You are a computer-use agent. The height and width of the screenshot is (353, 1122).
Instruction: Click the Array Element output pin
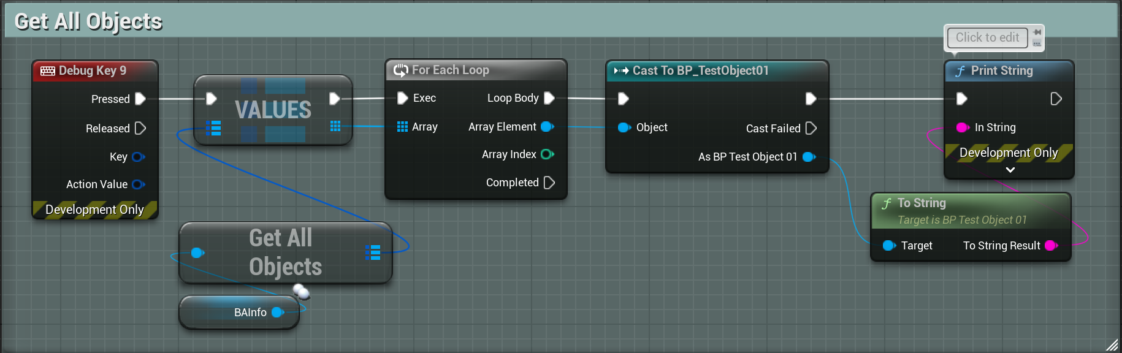[x=548, y=127]
